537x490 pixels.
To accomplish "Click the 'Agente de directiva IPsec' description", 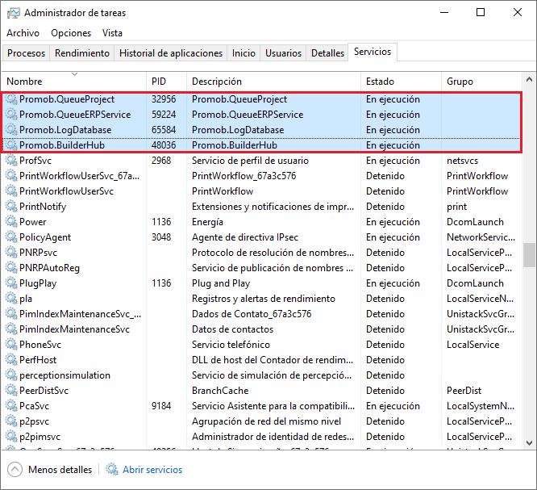I will (x=245, y=237).
